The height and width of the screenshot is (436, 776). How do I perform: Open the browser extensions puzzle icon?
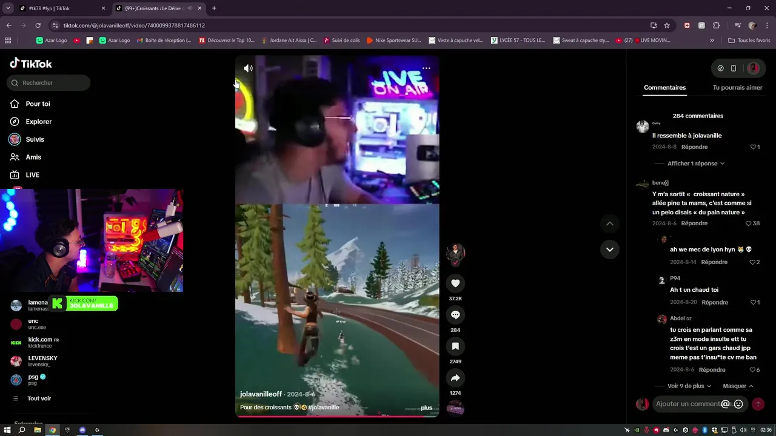point(716,25)
